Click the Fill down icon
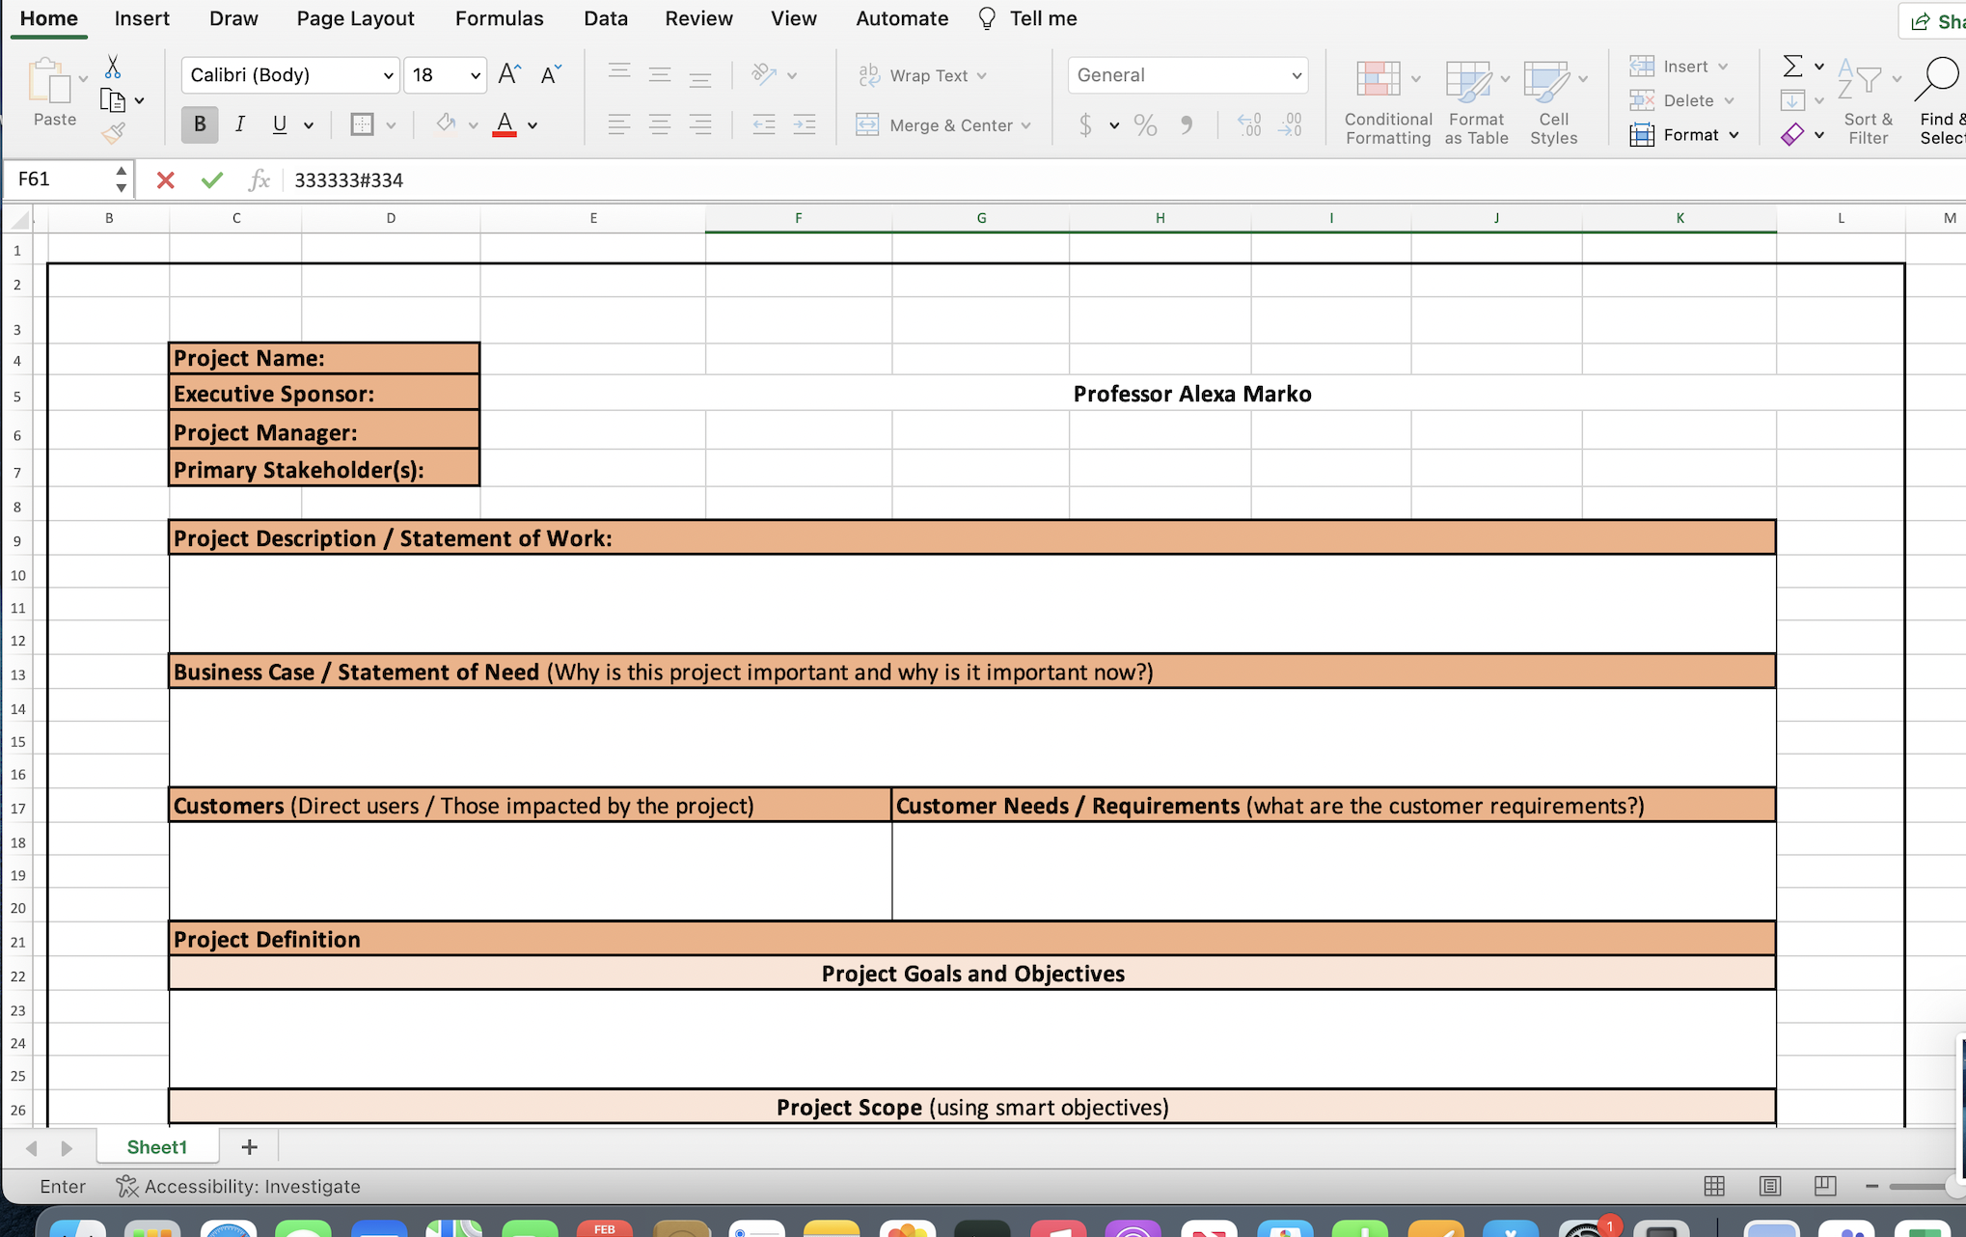This screenshot has height=1237, width=1966. click(1792, 100)
